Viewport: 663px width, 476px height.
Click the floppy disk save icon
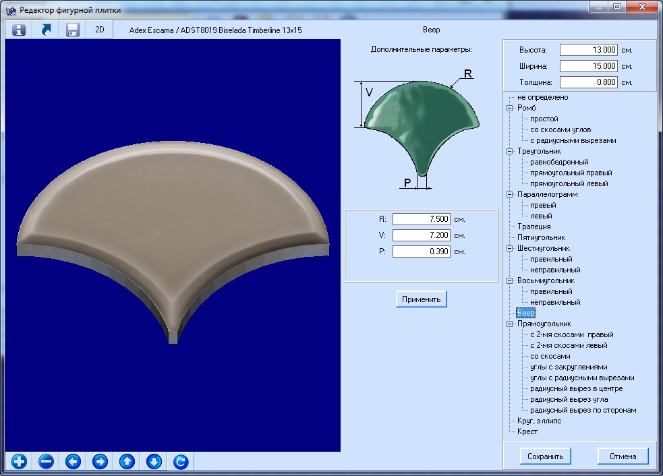73,30
